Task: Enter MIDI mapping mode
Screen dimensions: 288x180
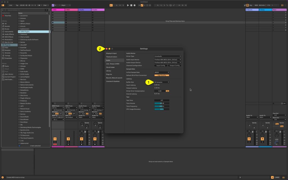Action: pos(256,5)
